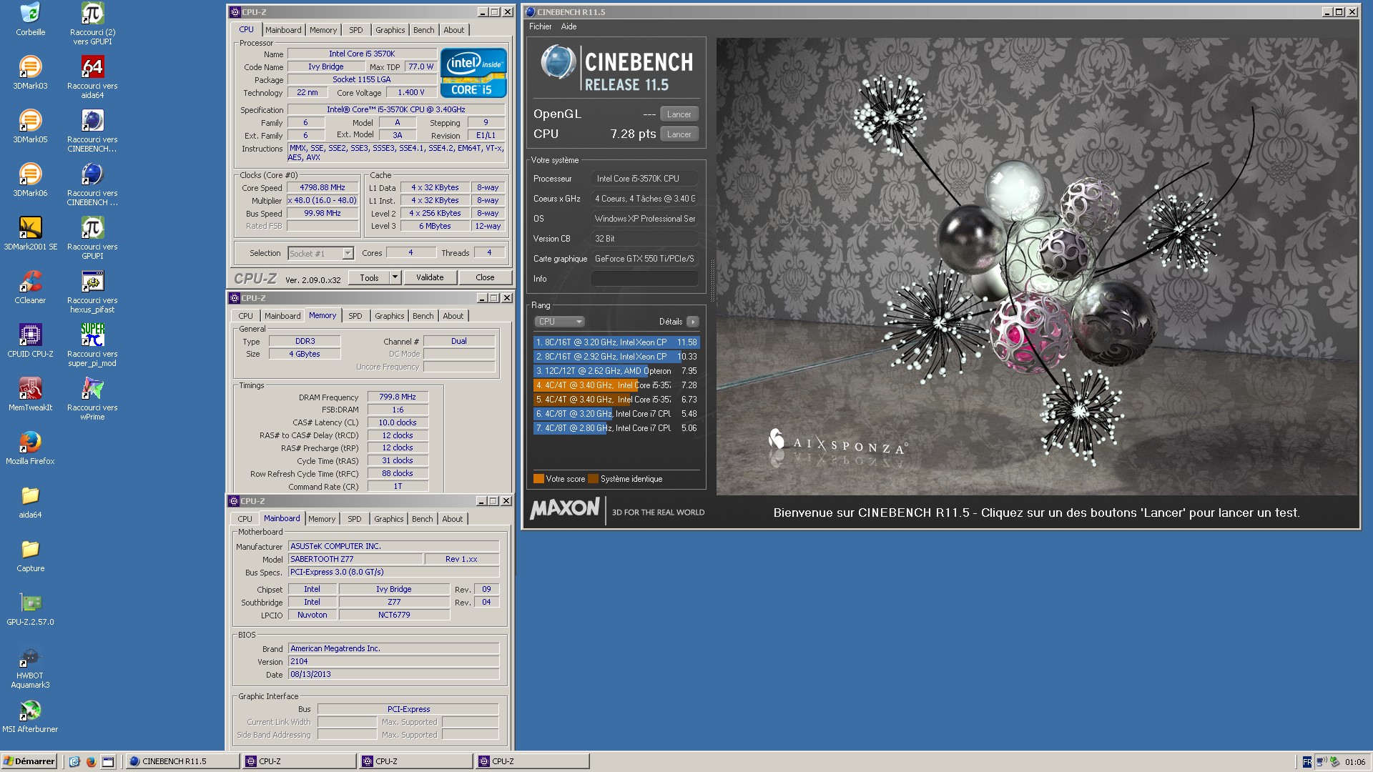This screenshot has width=1373, height=772.
Task: Switch to SPD tab in top CPU-Z window
Action: (355, 30)
